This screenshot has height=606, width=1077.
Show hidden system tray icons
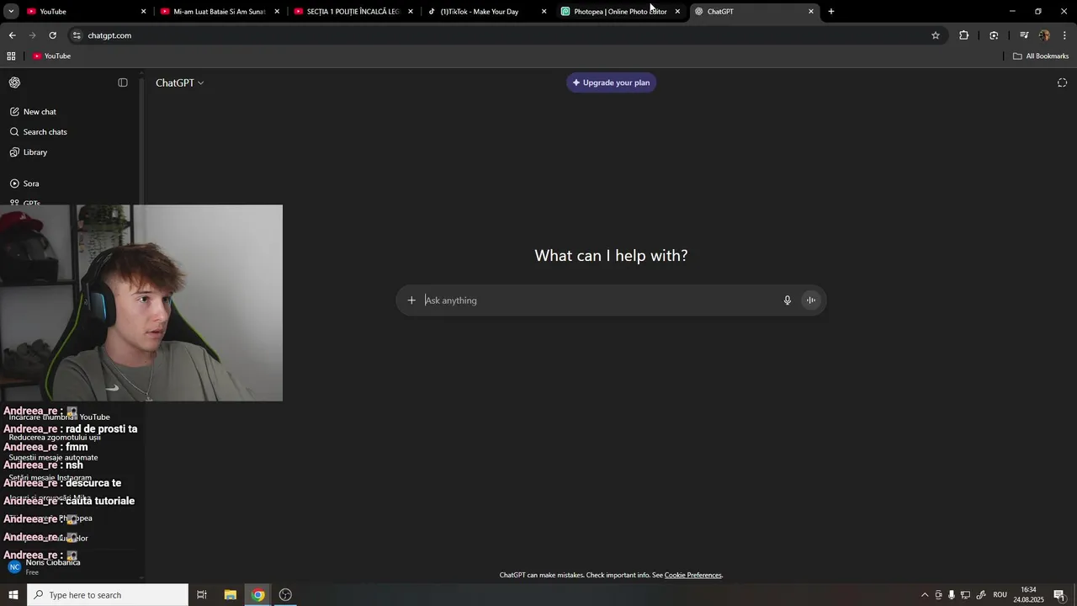click(x=925, y=595)
